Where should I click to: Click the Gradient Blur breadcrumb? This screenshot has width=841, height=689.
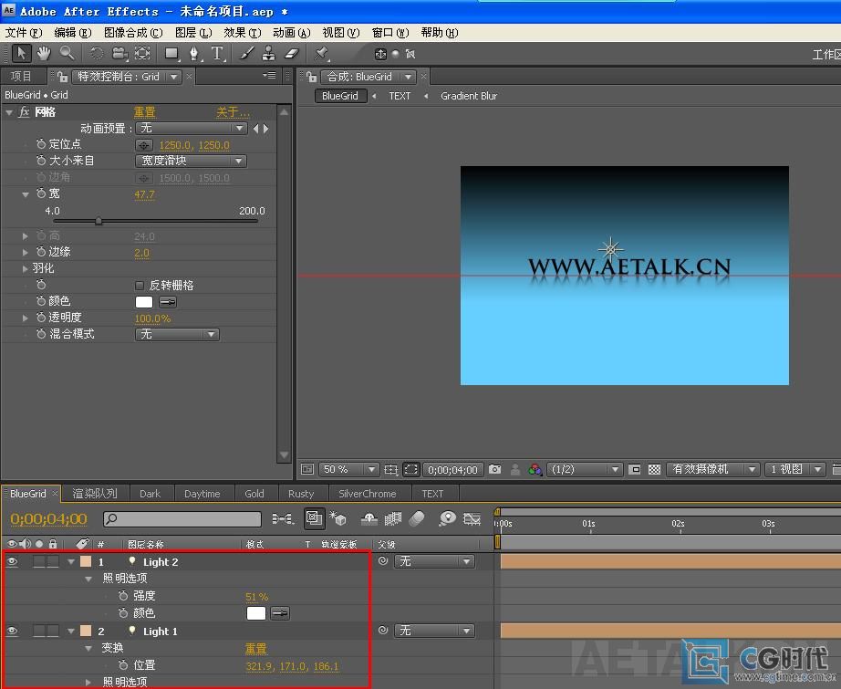tap(469, 96)
